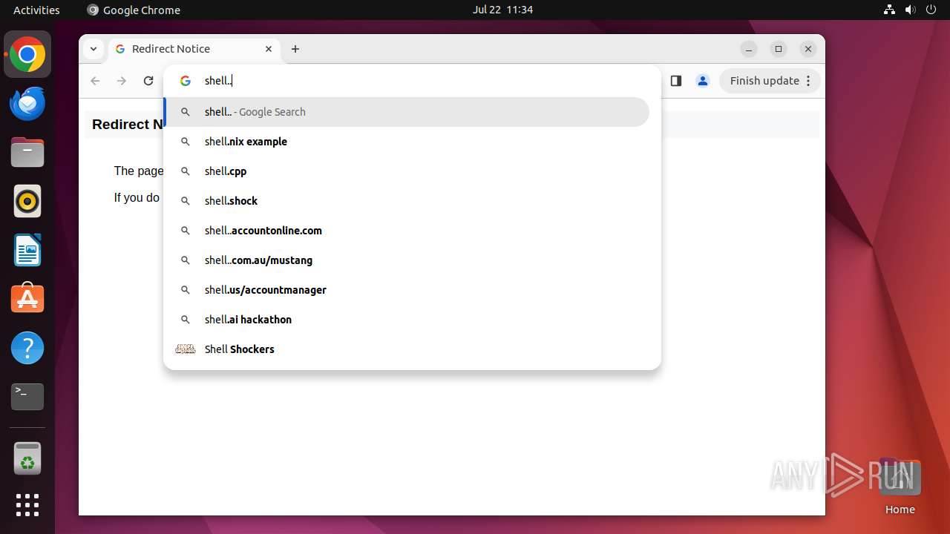Pick the 'shell..accountonline.com' suggestion
950x534 pixels.
pyautogui.click(x=407, y=231)
